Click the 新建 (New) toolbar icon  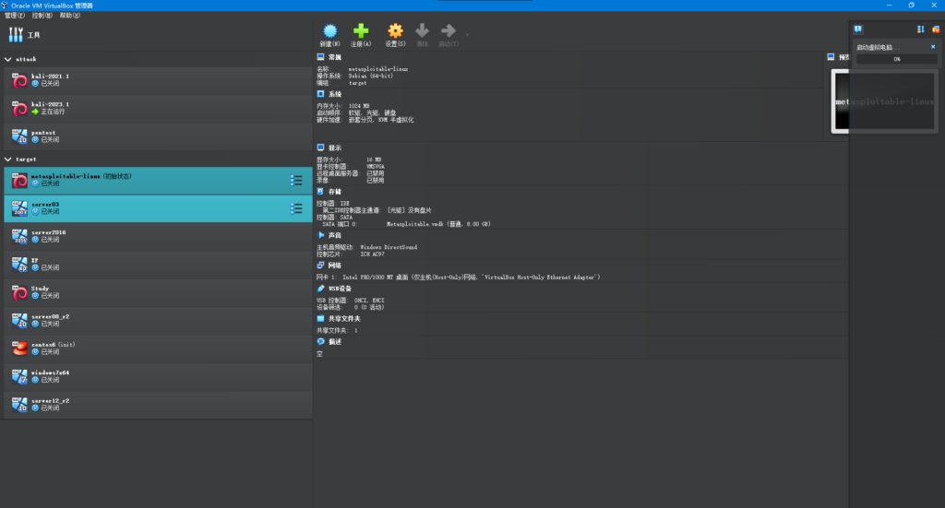(329, 31)
